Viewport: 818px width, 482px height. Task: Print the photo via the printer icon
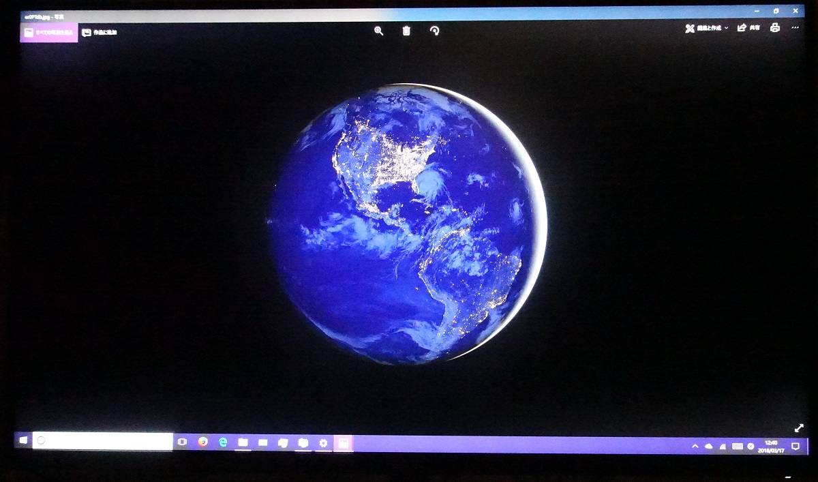(774, 28)
